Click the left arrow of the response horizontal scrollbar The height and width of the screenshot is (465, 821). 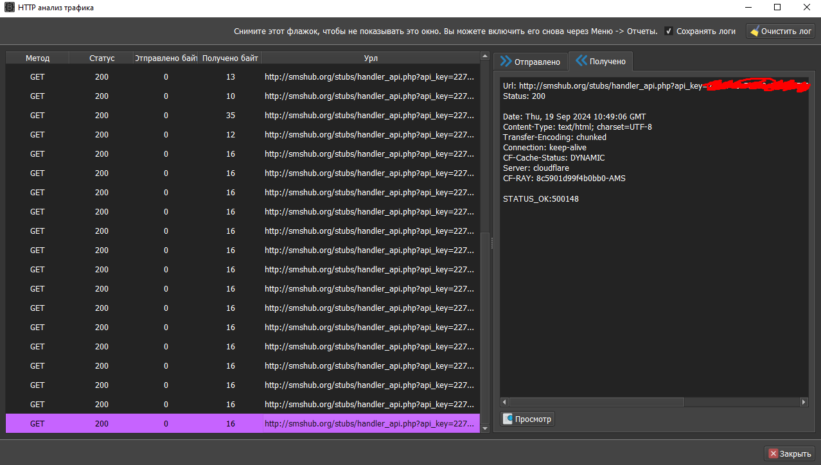pos(505,402)
